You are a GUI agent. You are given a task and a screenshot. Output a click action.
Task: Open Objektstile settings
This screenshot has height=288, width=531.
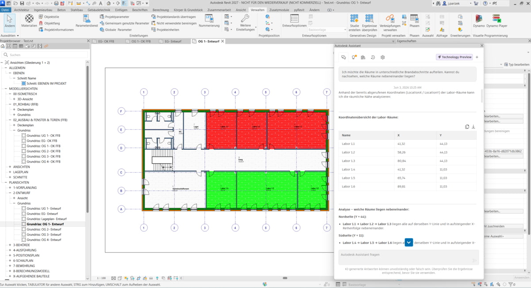point(48,16)
